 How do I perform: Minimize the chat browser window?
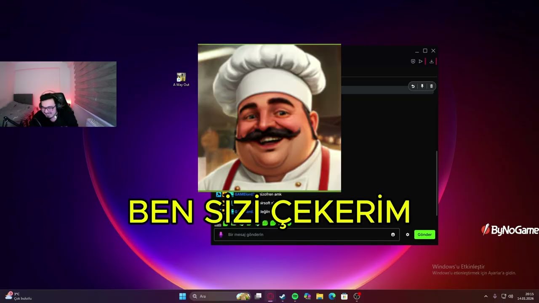tap(417, 51)
